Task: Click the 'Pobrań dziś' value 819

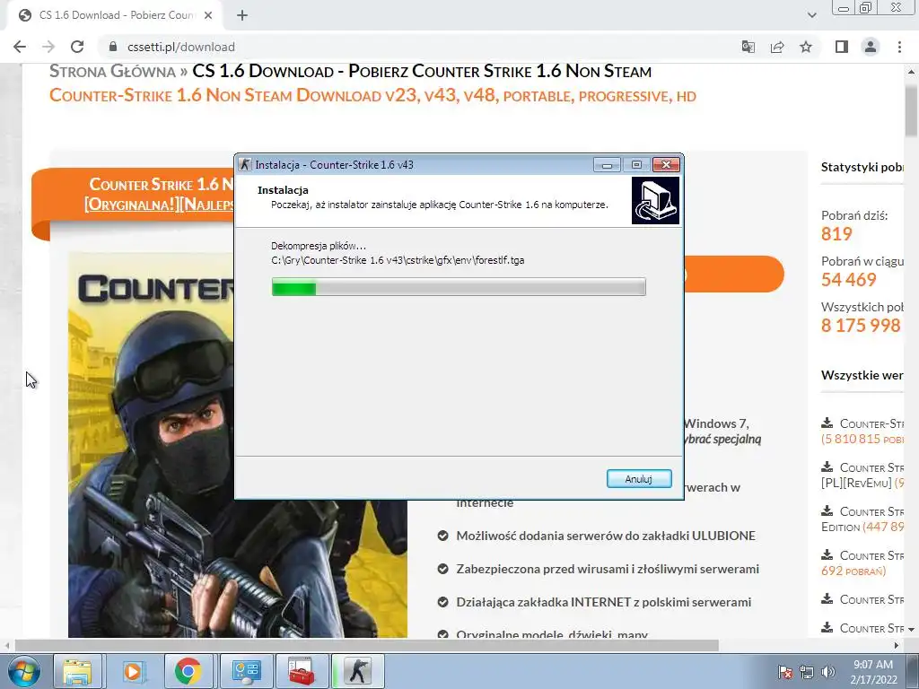Action: (x=836, y=234)
